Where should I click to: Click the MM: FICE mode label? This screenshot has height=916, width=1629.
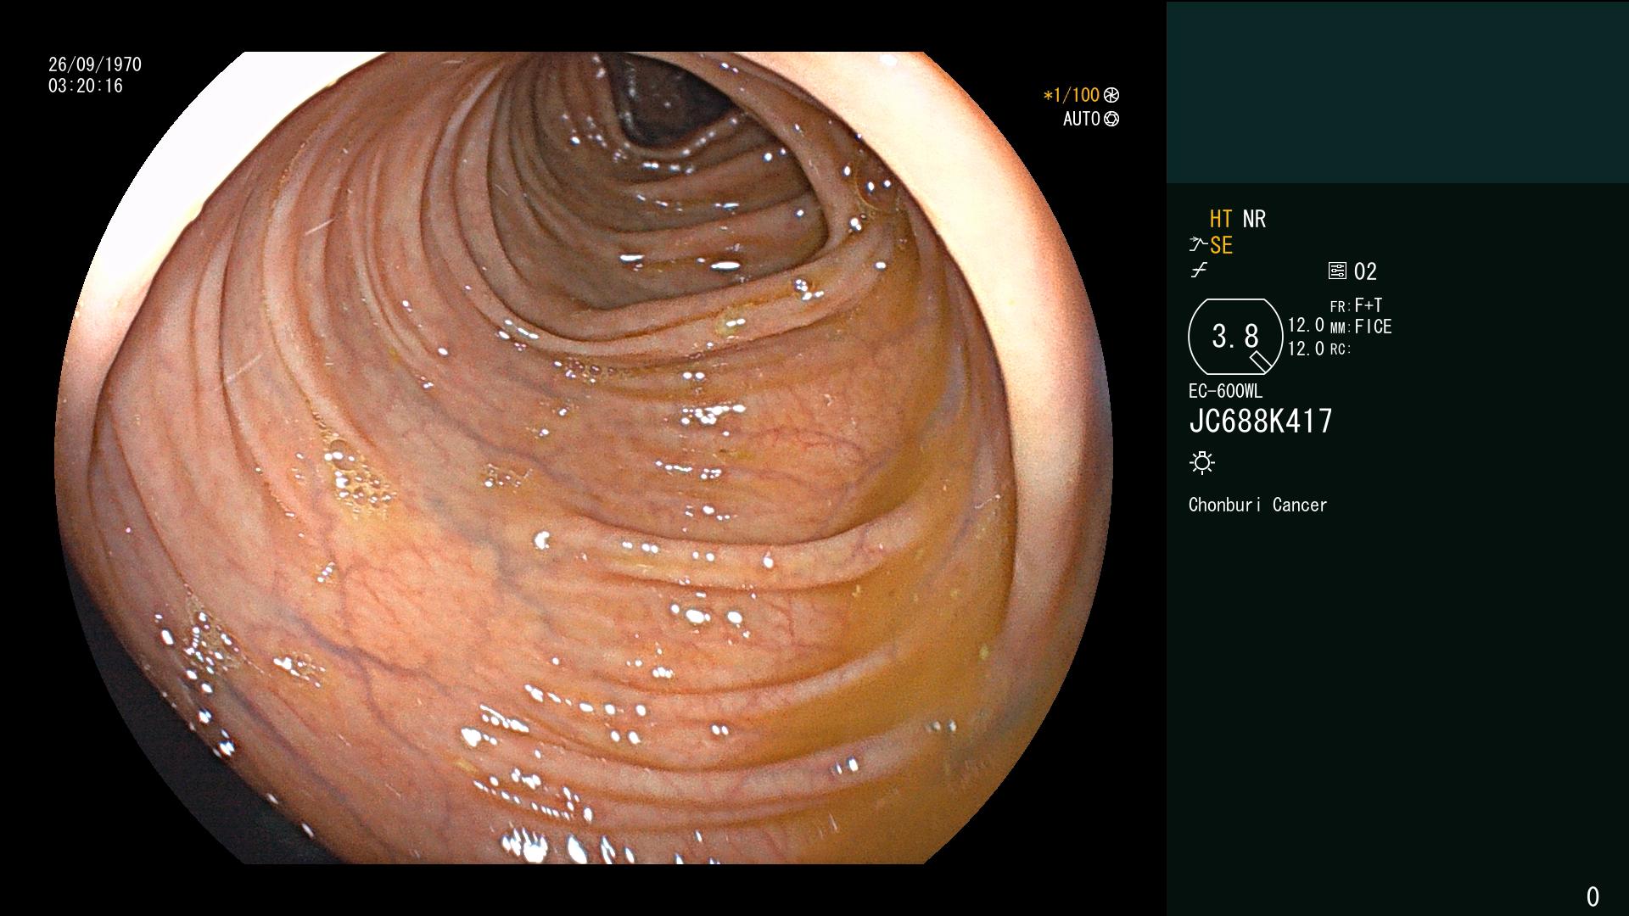click(x=1361, y=327)
